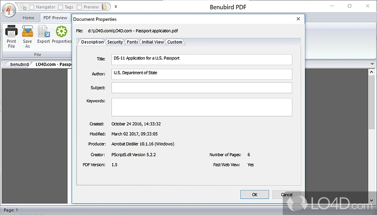Select the LO4D.com - Passport document tab

click(x=53, y=64)
